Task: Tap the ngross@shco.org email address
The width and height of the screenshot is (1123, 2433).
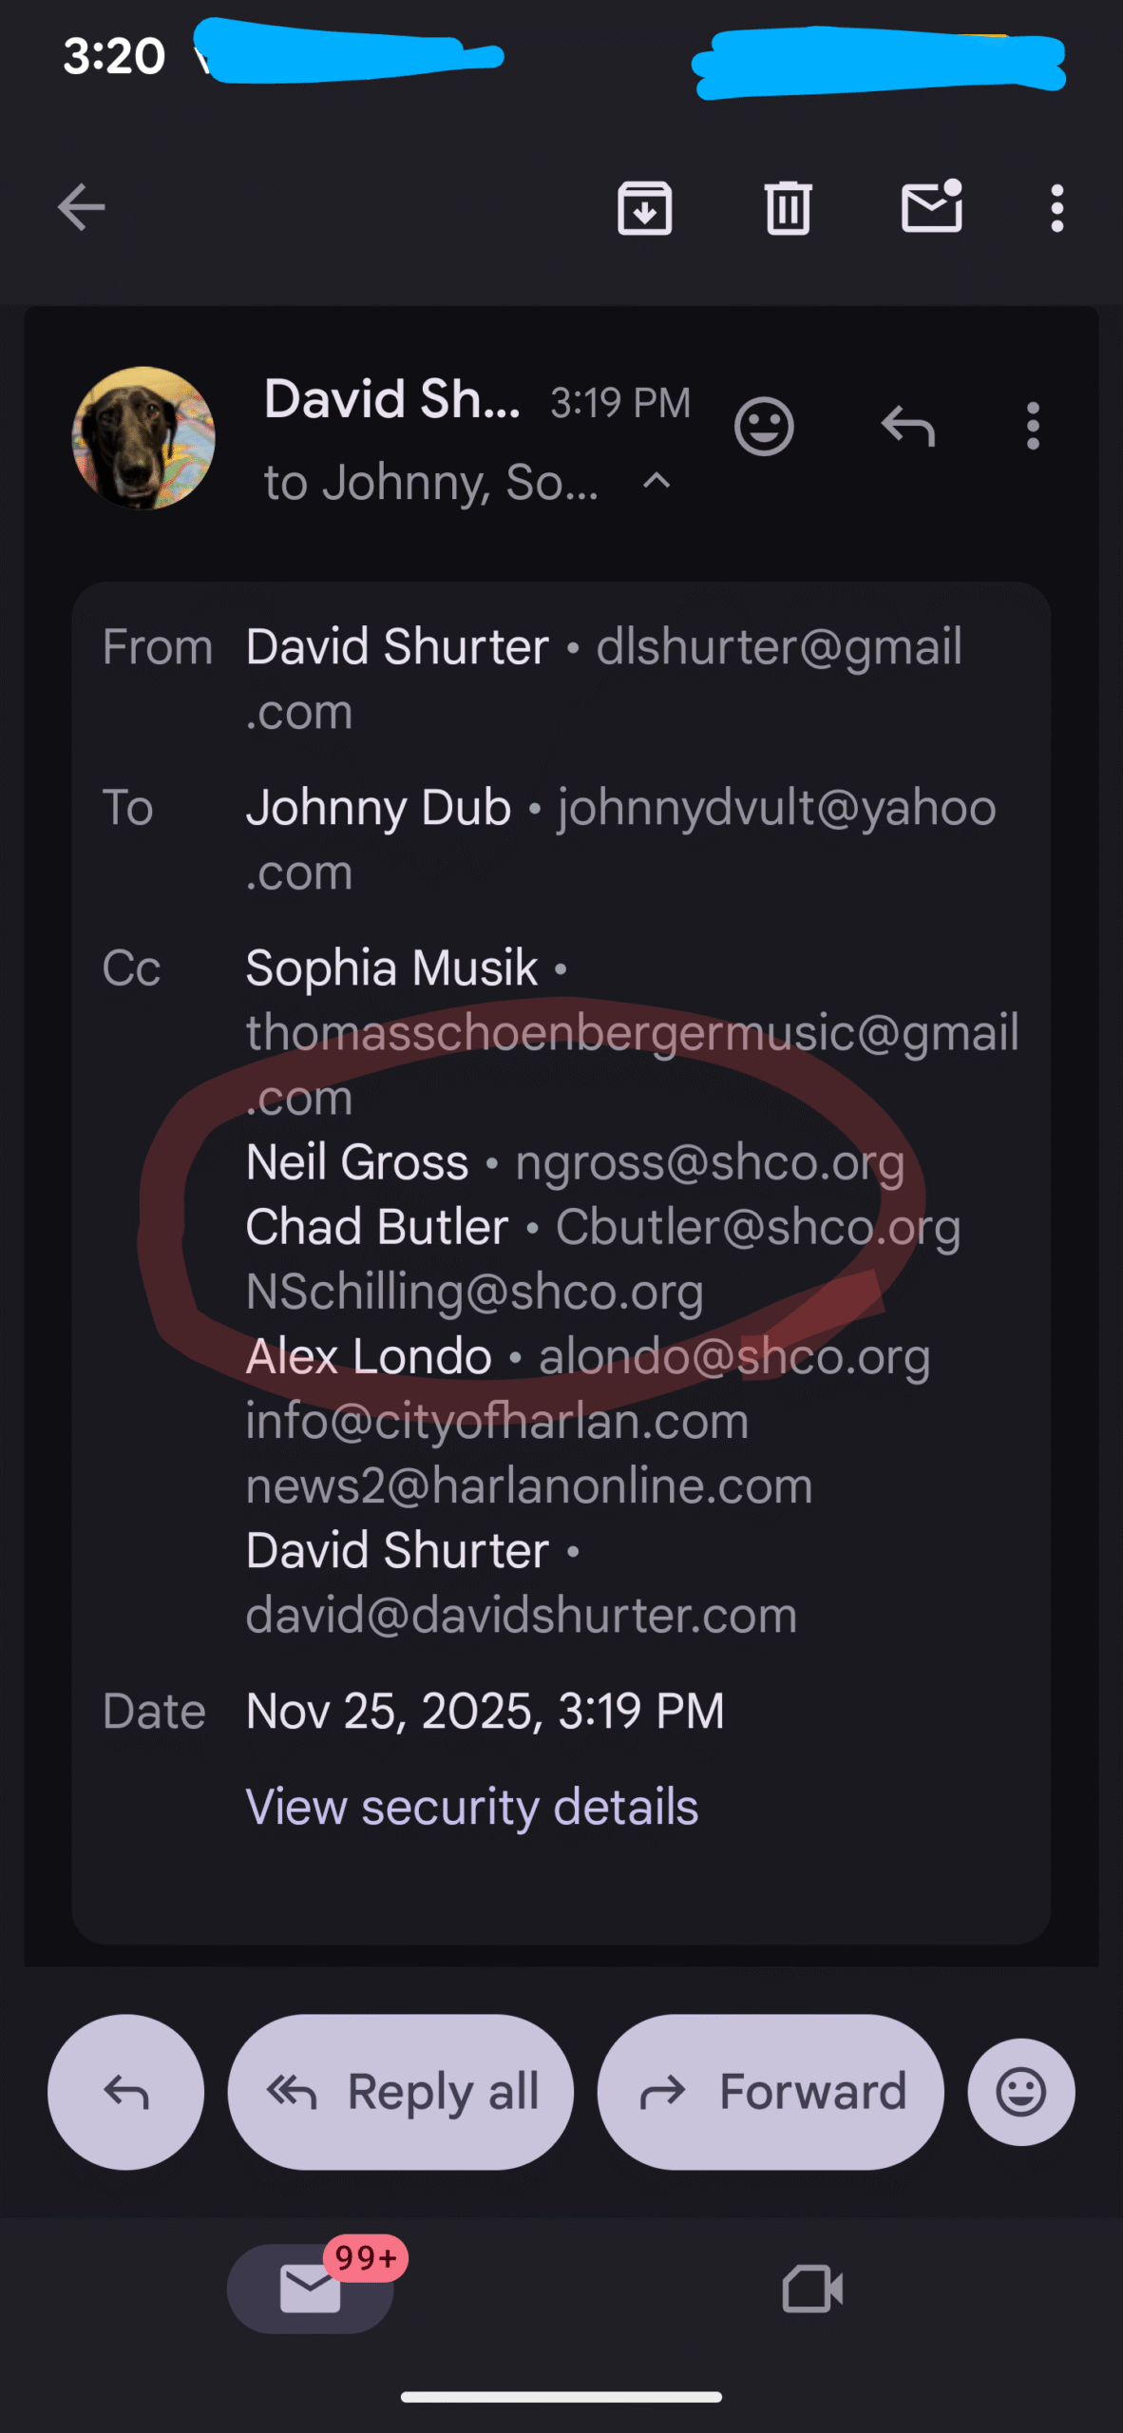Action: pyautogui.click(x=710, y=1162)
